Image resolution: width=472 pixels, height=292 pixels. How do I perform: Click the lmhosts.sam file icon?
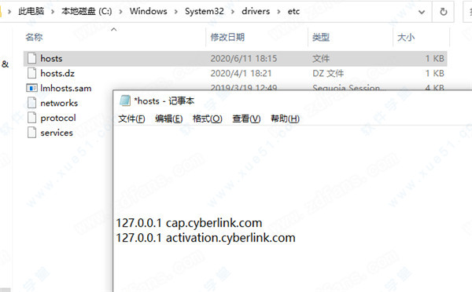(31, 88)
